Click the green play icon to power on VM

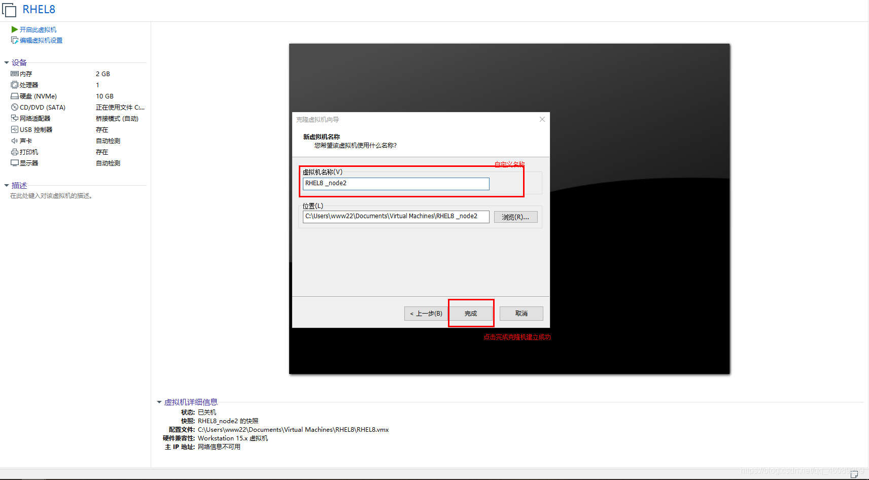pyautogui.click(x=15, y=29)
